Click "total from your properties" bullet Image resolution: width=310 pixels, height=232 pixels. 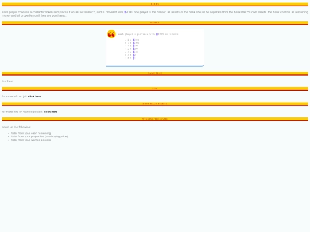point(40,136)
